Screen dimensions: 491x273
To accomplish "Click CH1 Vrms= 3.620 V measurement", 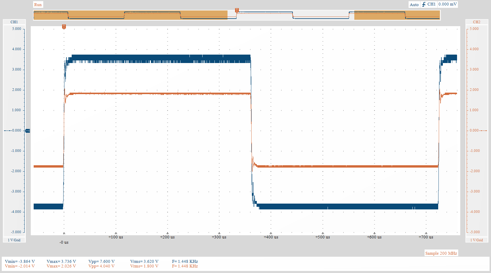I will 144,261.
